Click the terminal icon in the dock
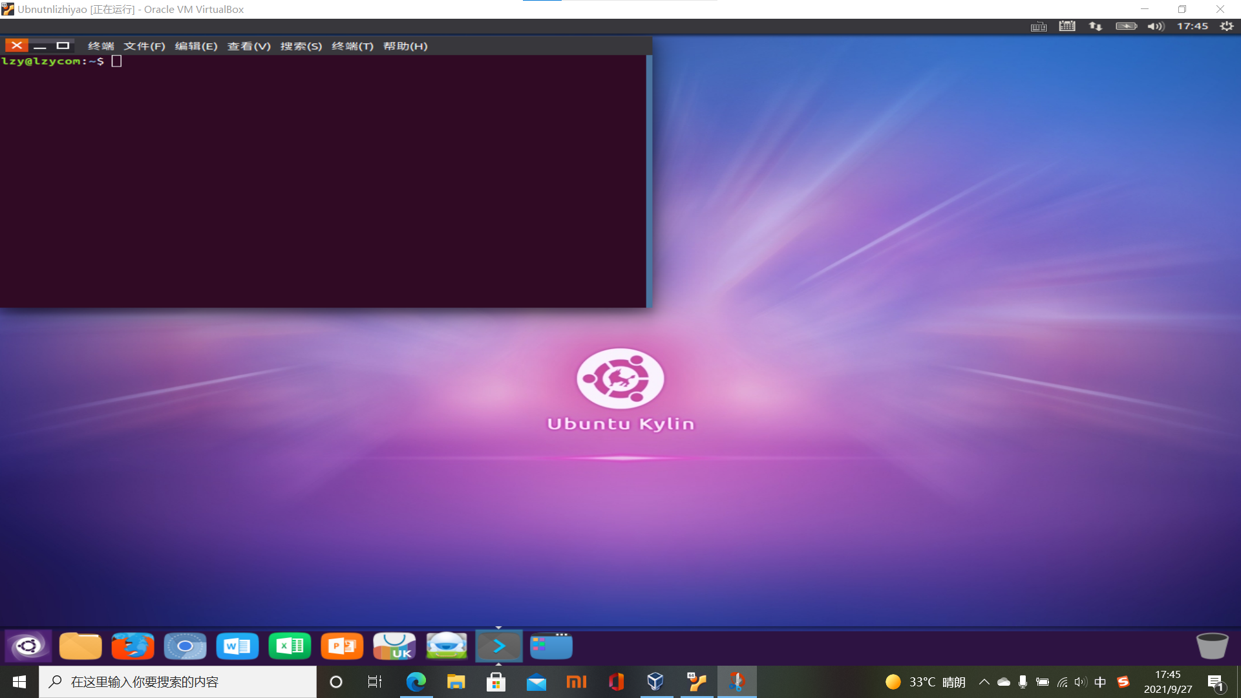1241x698 pixels. click(499, 646)
